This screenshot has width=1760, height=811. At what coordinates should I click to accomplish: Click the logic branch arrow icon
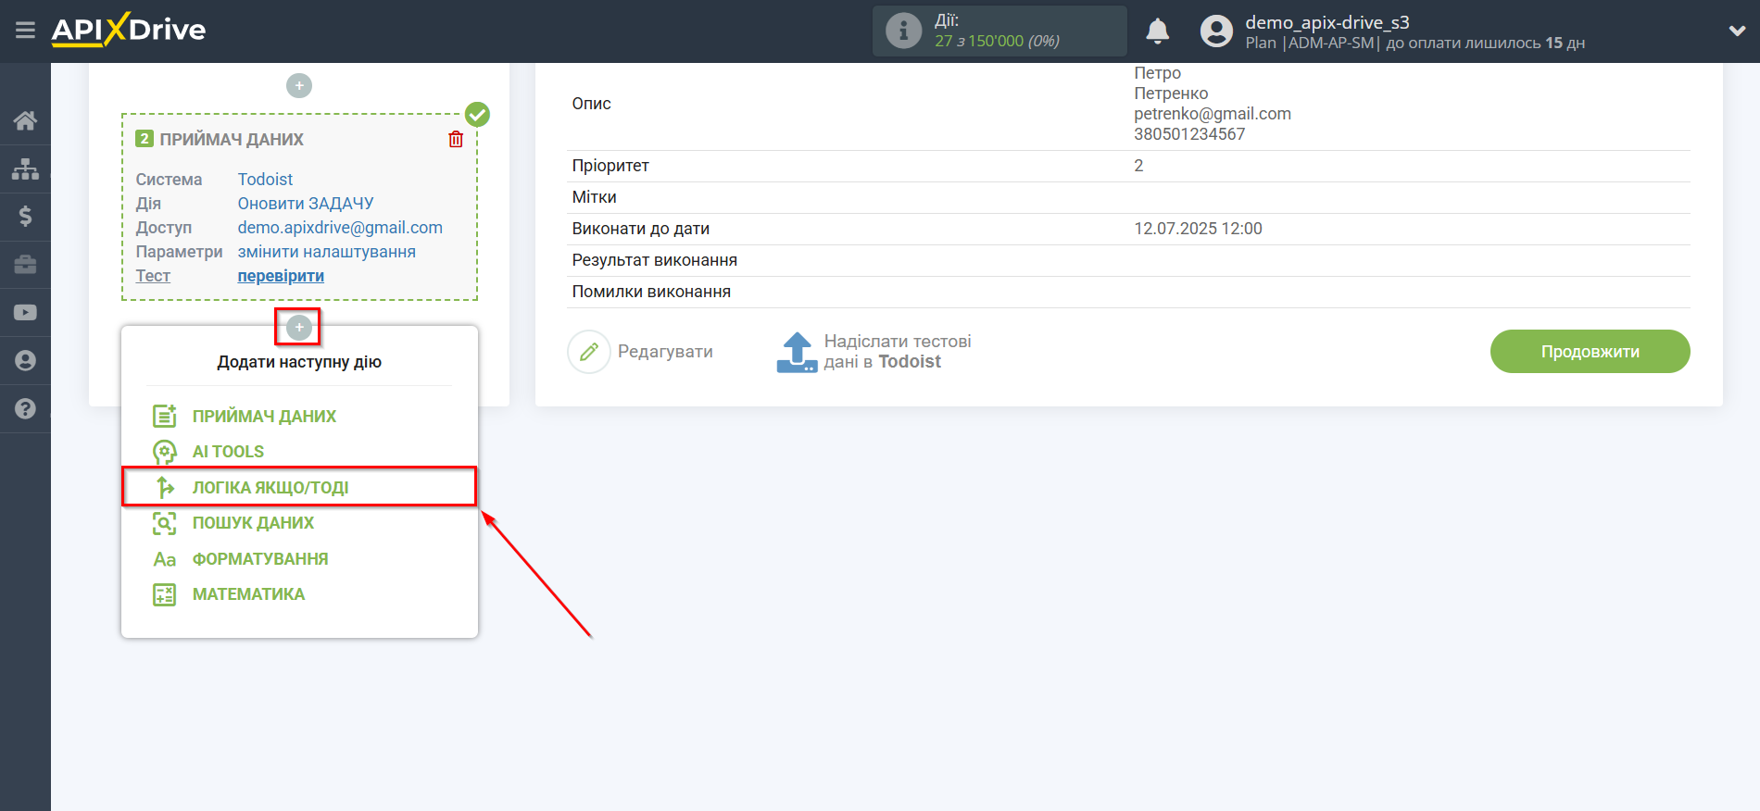point(165,487)
